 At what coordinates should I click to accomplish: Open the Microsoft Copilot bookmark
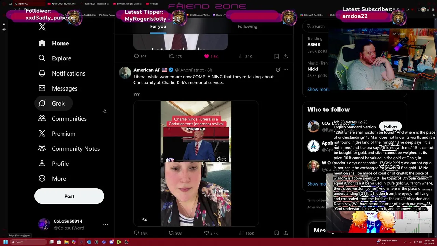(x=312, y=15)
